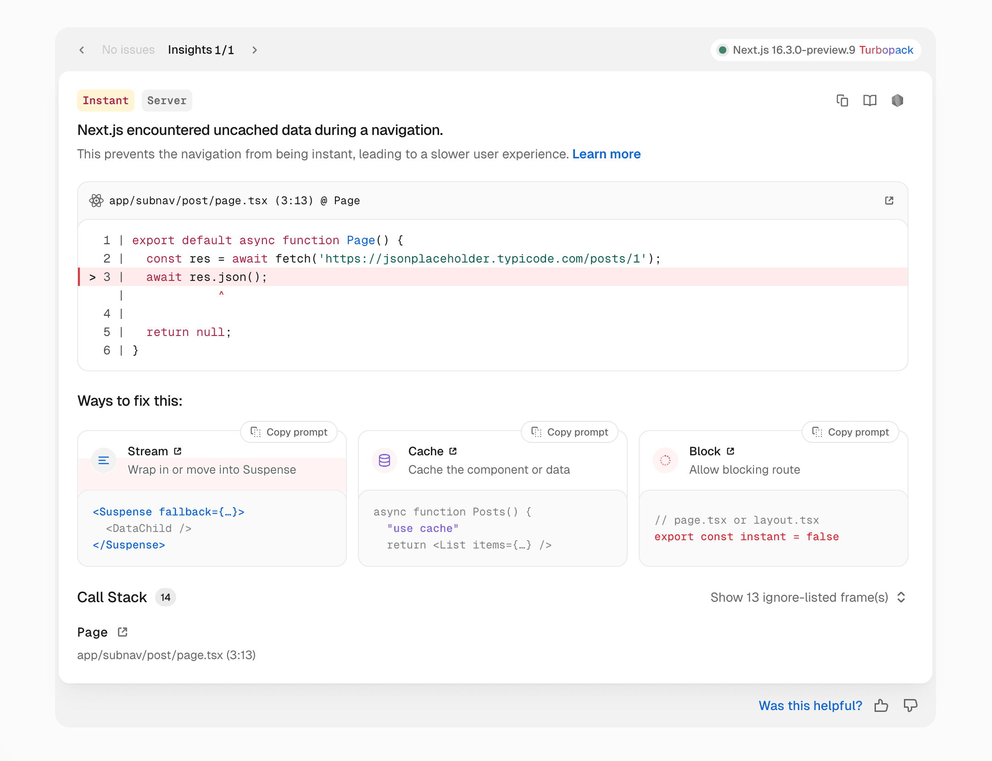
Task: Click the Block dotted circle icon
Action: [665, 460]
